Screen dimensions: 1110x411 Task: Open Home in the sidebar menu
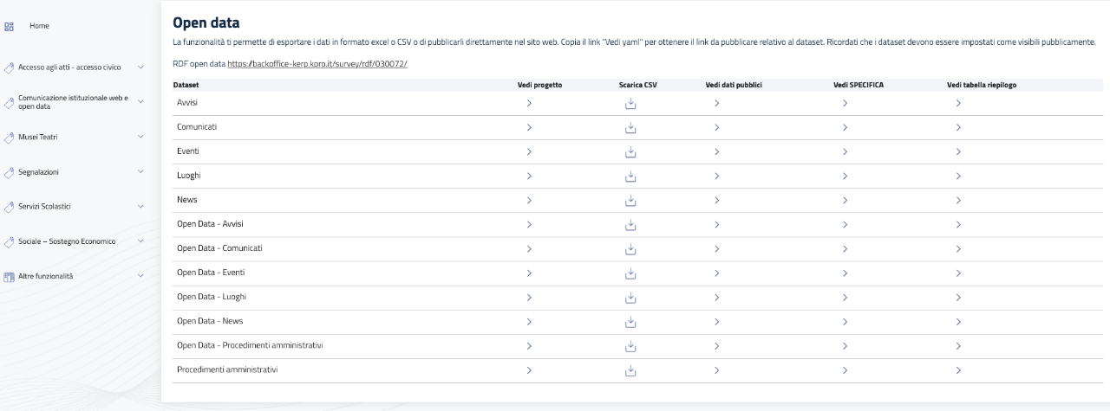coord(39,26)
